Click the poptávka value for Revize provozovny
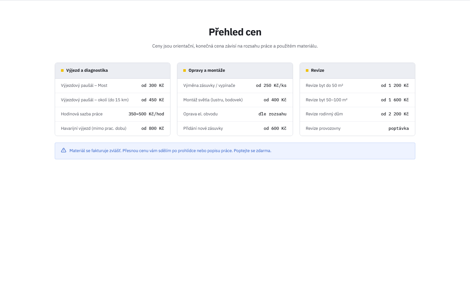 pyautogui.click(x=399, y=128)
